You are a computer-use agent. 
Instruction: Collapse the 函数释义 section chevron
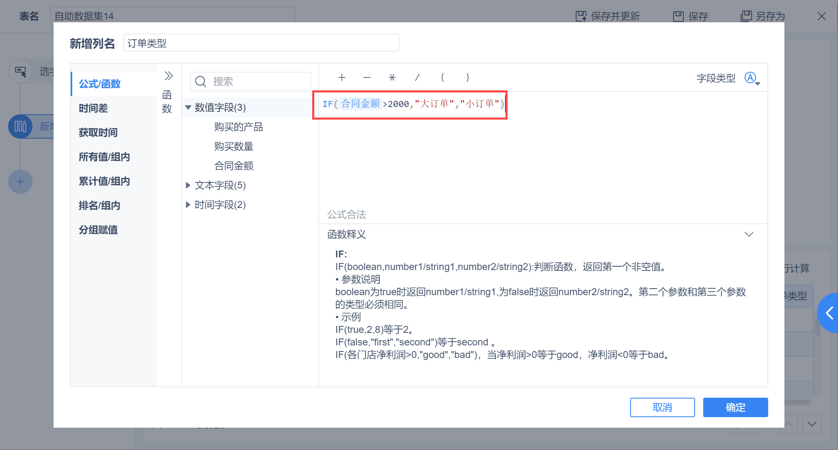coord(749,234)
